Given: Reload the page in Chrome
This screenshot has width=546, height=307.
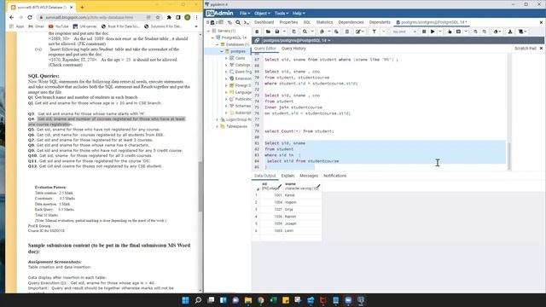Looking at the screenshot, I should click(x=30, y=17).
